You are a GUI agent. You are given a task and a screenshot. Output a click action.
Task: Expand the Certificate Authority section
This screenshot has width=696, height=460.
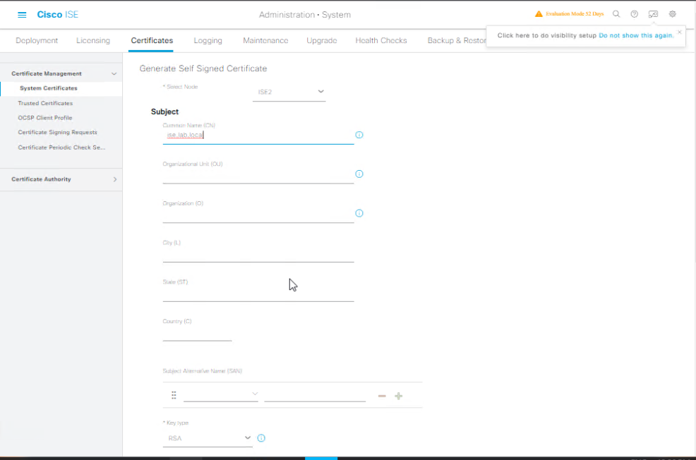[115, 179]
